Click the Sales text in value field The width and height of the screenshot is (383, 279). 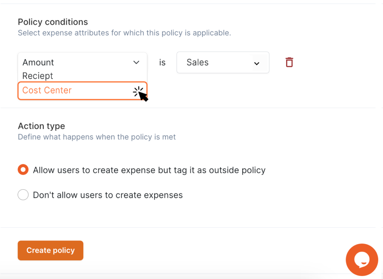coord(197,62)
